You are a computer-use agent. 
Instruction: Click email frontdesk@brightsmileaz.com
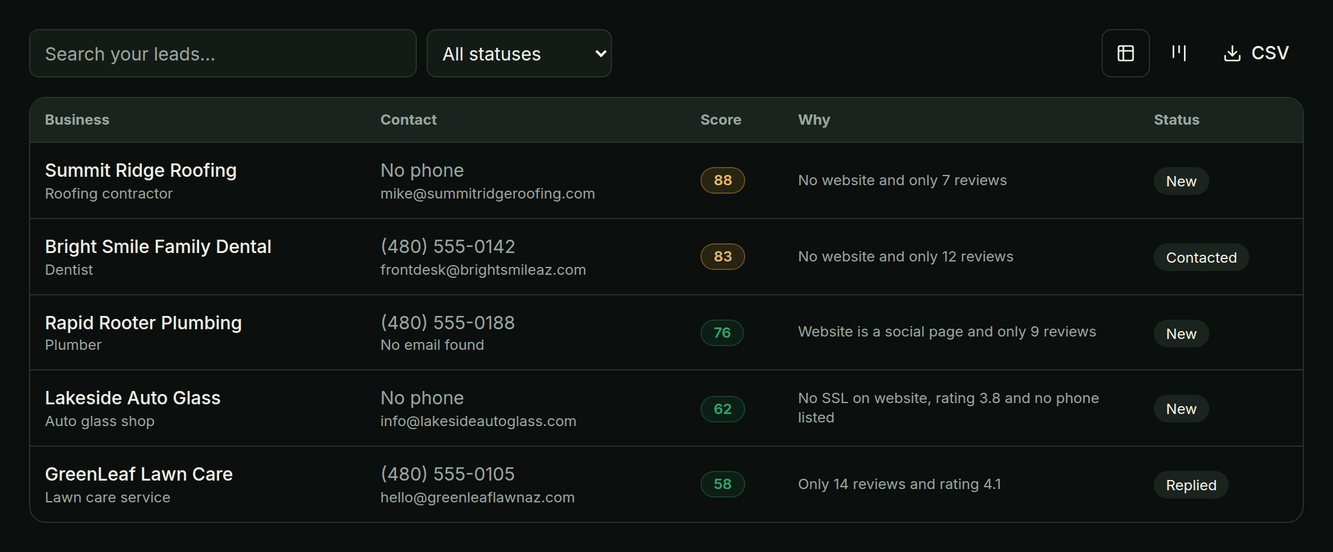coord(483,270)
